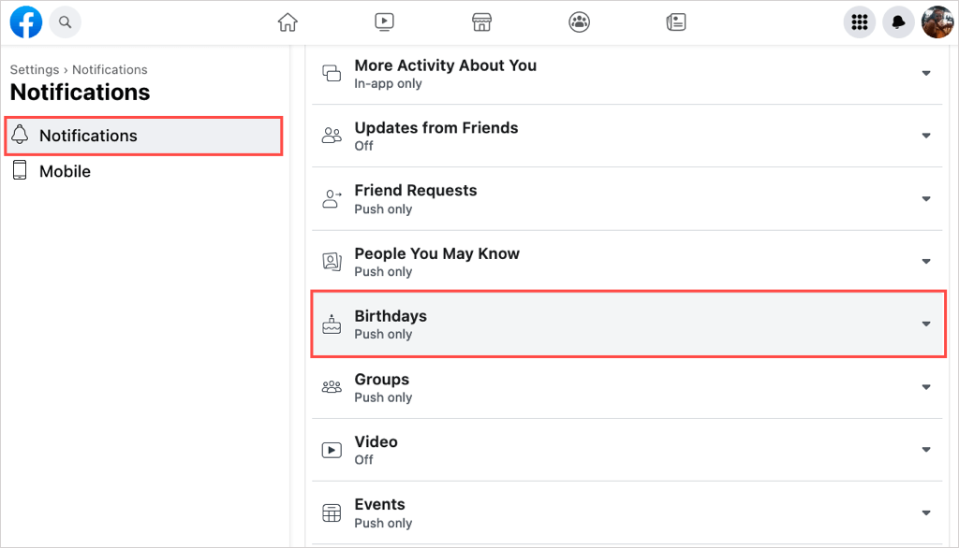
Task: Open the News feed icon in top bar
Action: pyautogui.click(x=676, y=22)
